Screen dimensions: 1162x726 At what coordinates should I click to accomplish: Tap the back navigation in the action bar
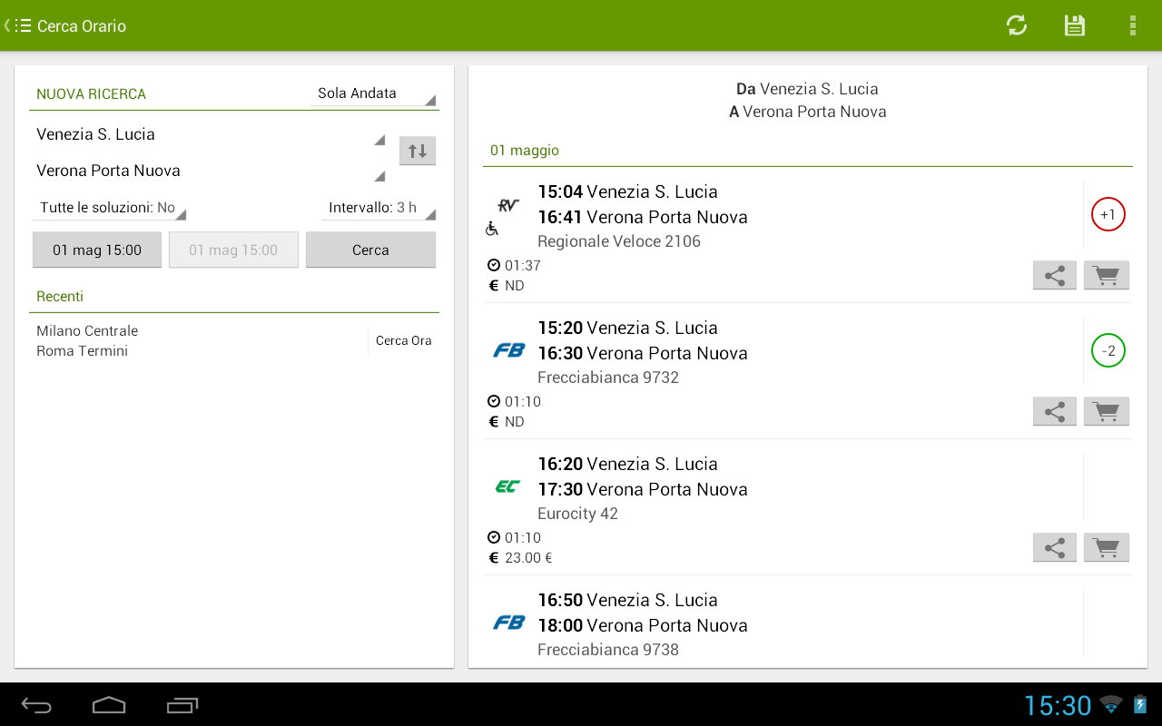click(9, 25)
